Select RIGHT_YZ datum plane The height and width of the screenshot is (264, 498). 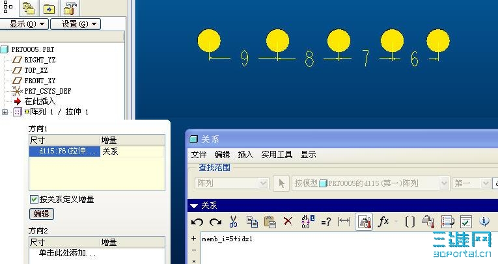40,60
